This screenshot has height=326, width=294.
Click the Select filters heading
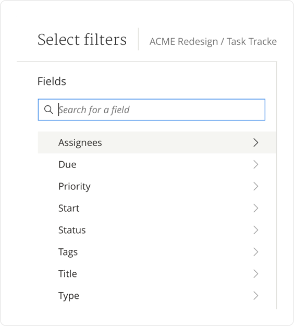tap(82, 40)
